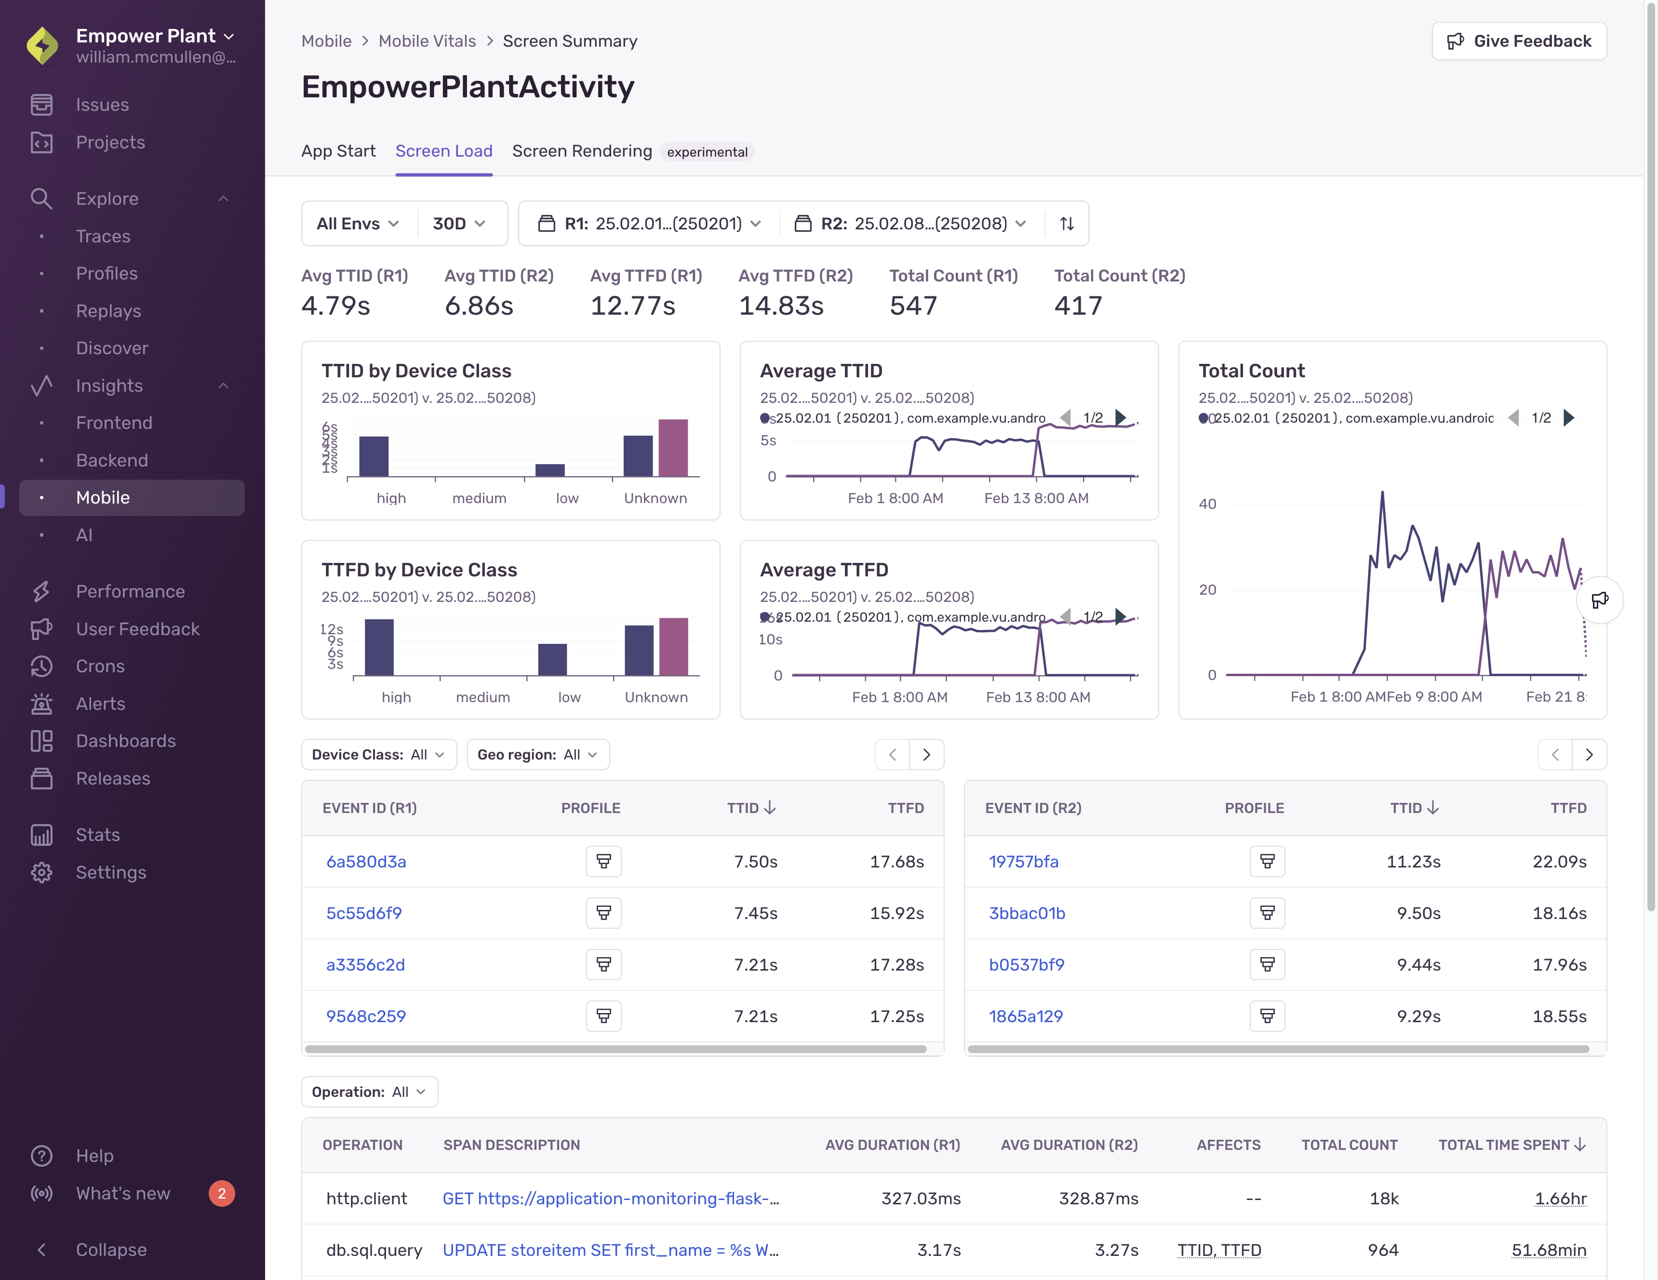Open profile for event 9568c259
Viewport: 1658px width, 1280px height.
pos(603,1016)
